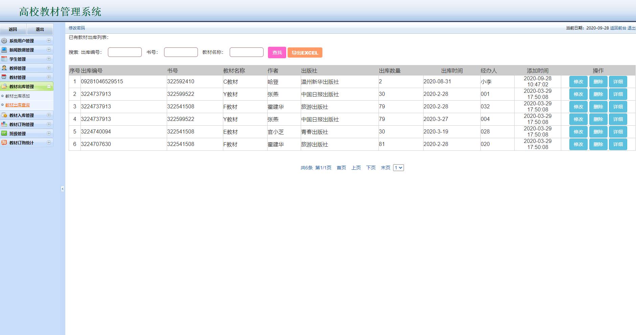Click the 教师管理 user icon
The height and width of the screenshot is (335, 636).
tap(4, 68)
